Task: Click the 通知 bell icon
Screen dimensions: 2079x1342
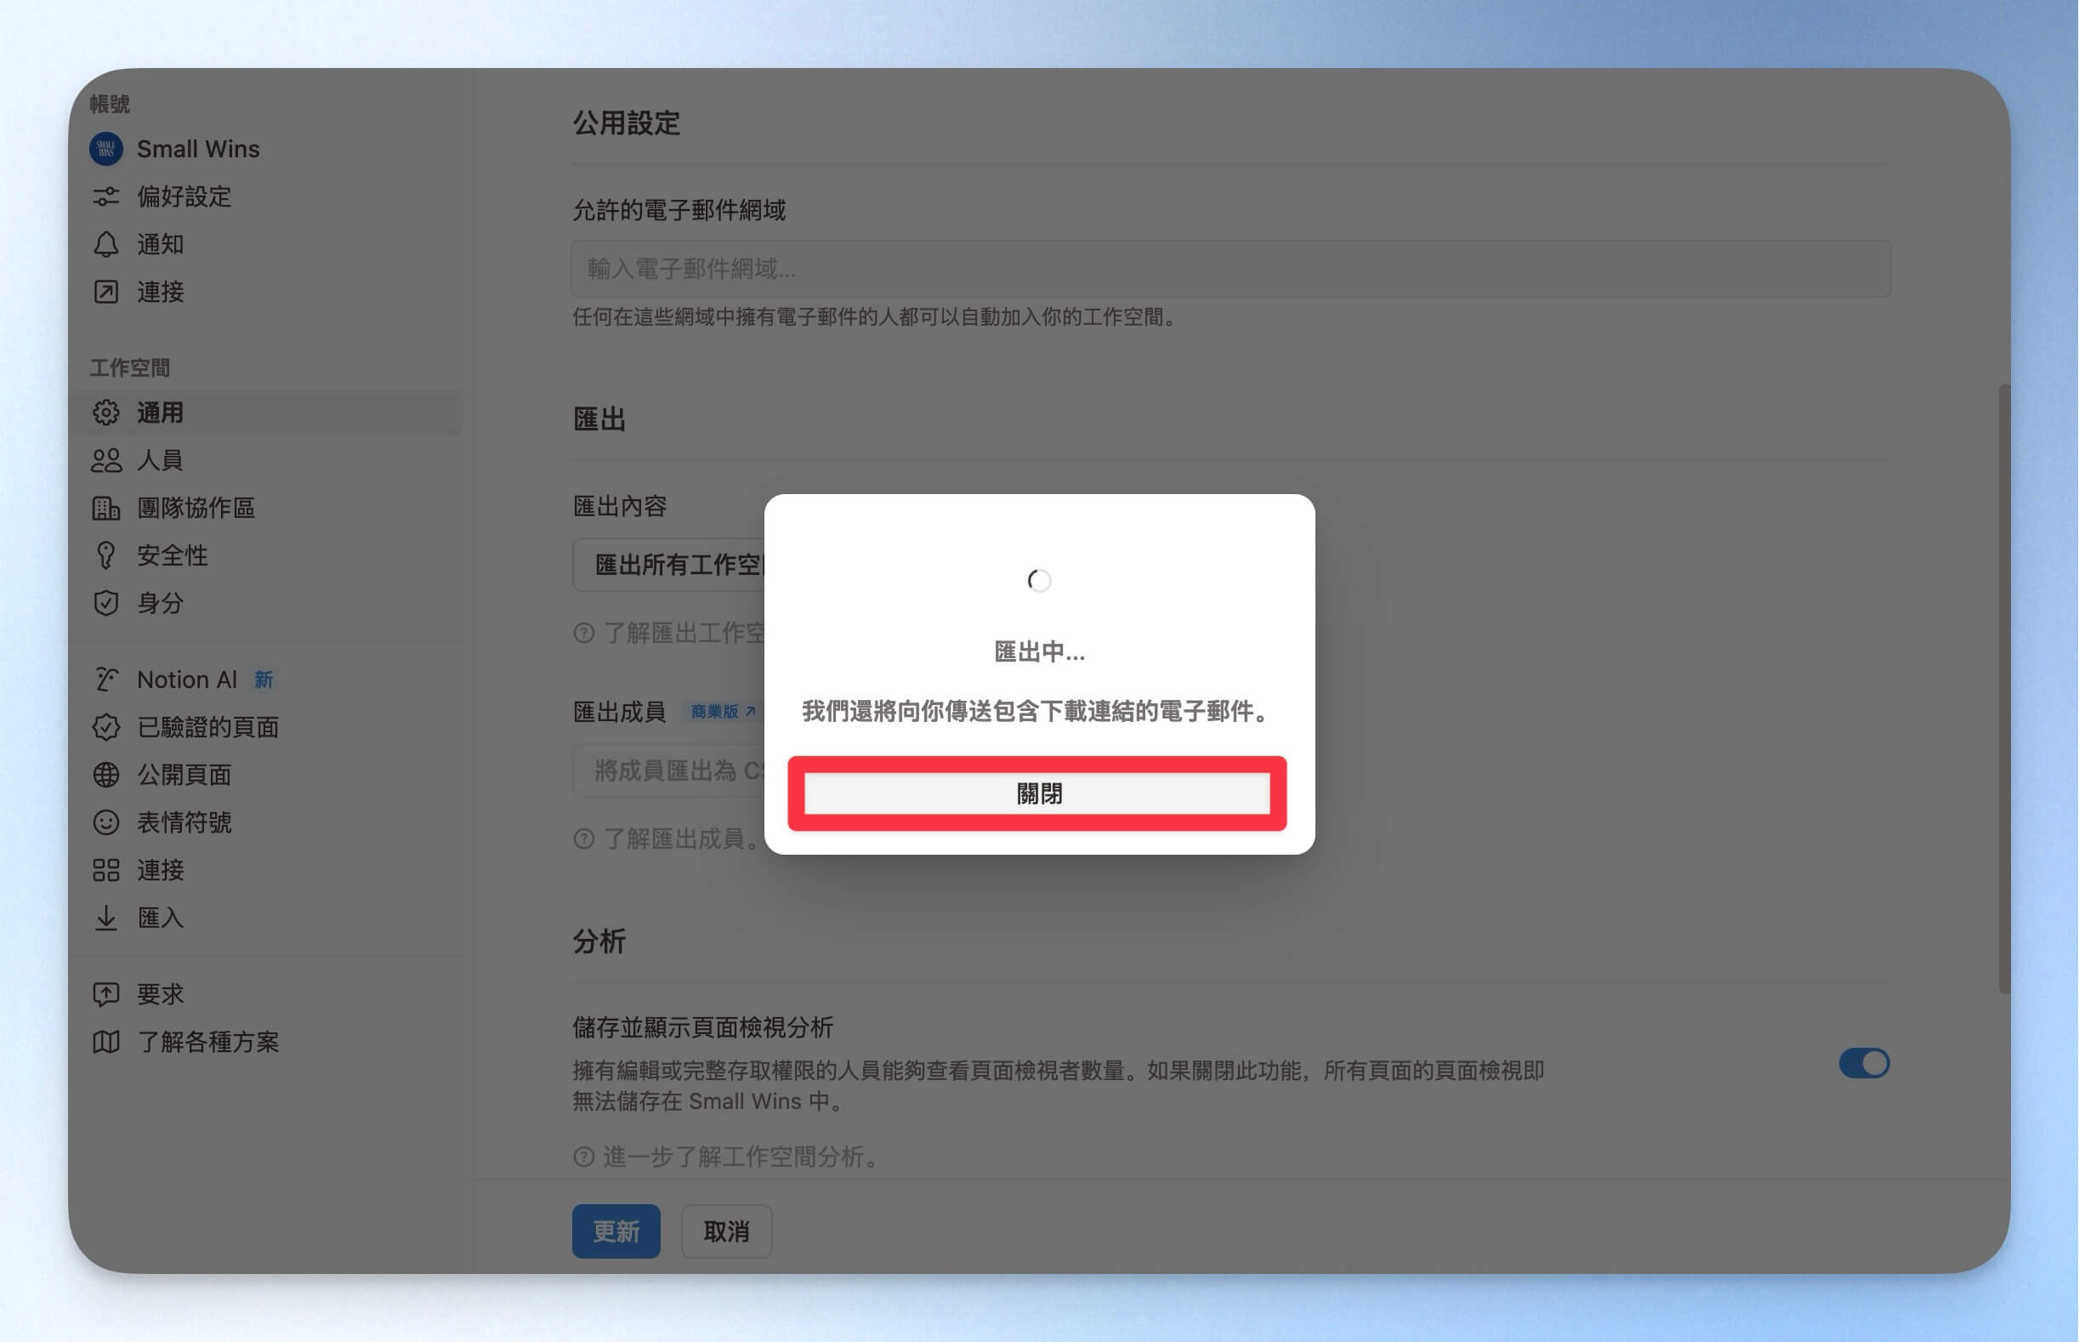Action: (x=105, y=244)
